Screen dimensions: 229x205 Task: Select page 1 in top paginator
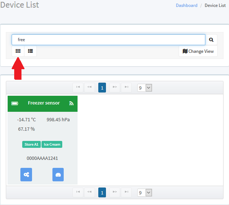coord(102,87)
